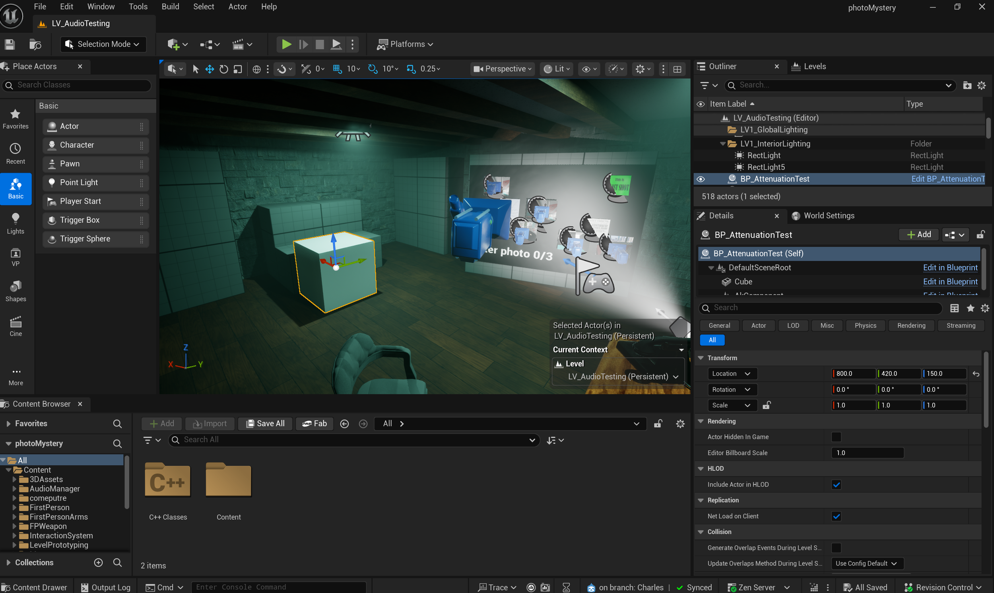Toggle visibility of BP_AttenuationTest in Outliner

(701, 179)
